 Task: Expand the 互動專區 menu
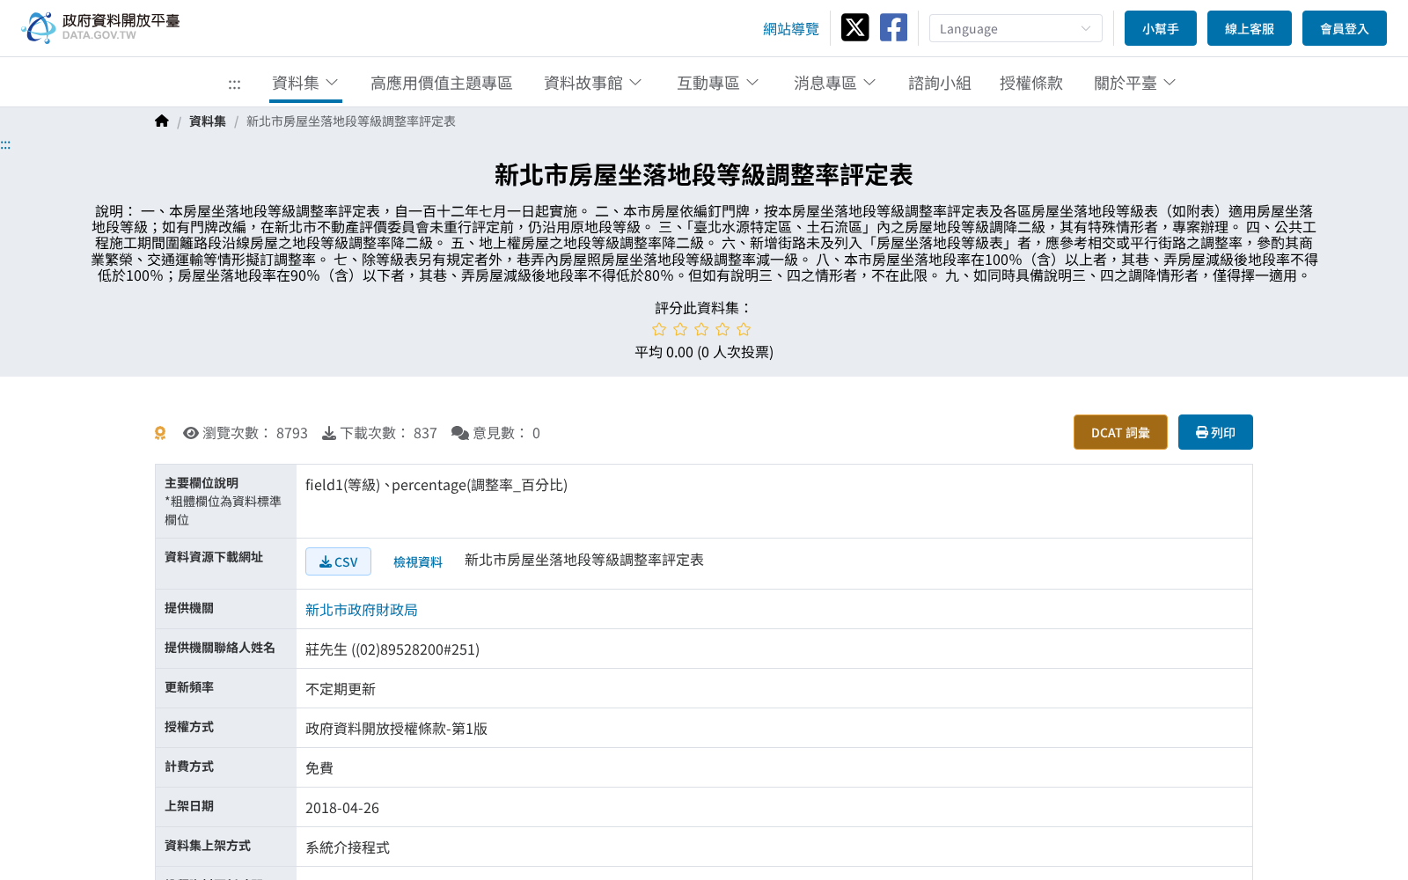[718, 83]
